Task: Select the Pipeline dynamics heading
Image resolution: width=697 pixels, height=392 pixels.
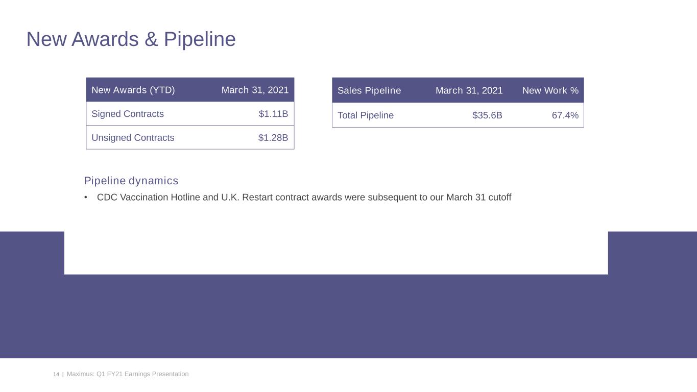Action: [x=131, y=181]
